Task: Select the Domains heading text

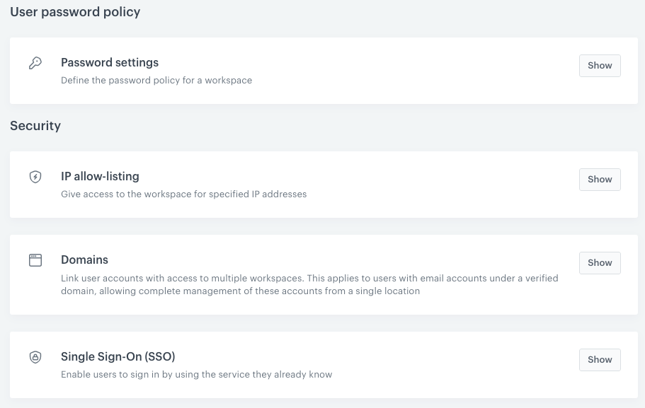Action: coord(84,260)
